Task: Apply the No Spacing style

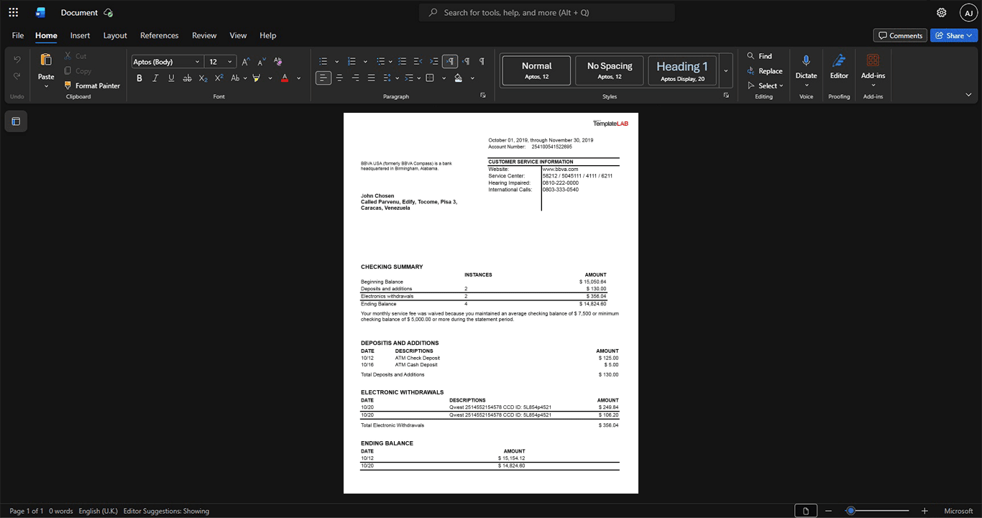Action: pos(610,70)
